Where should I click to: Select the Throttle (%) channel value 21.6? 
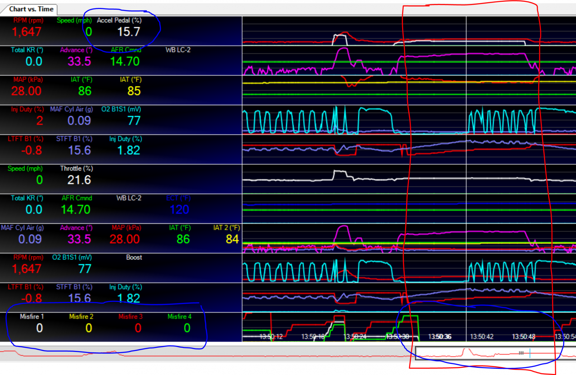(79, 180)
